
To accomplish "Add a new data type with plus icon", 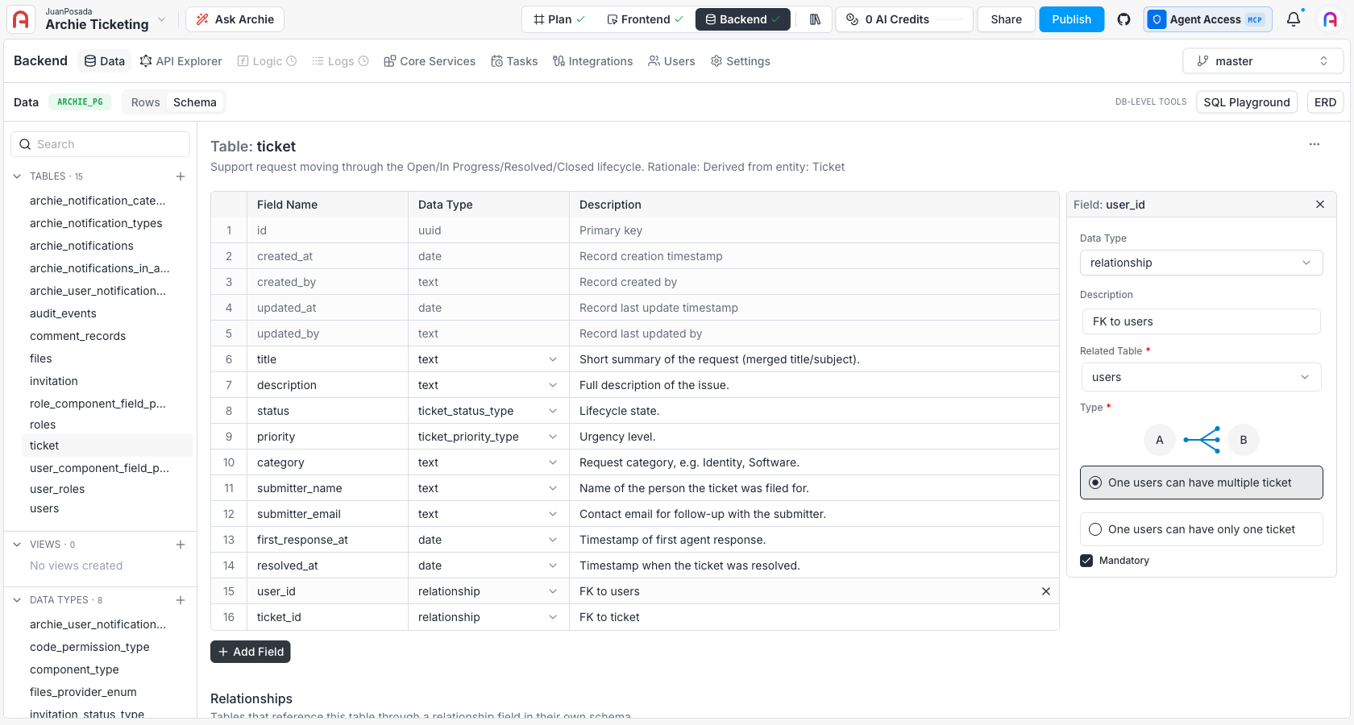I will tap(181, 600).
